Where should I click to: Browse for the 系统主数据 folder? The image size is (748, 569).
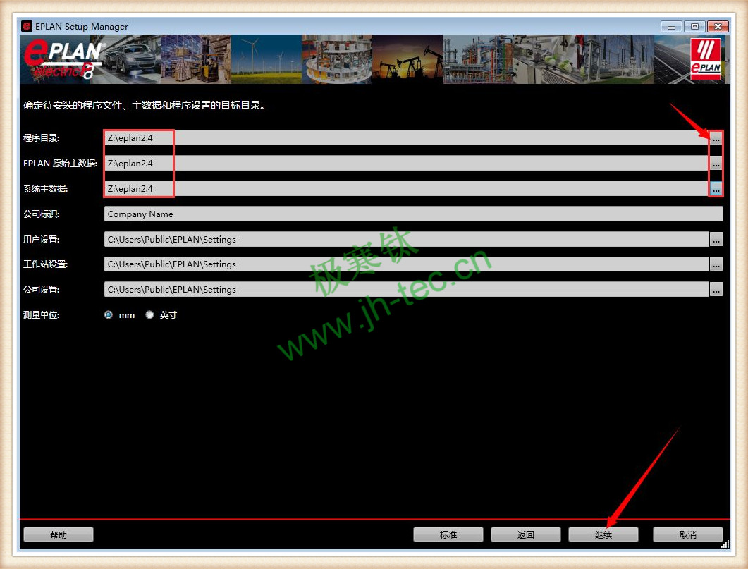[x=716, y=189]
